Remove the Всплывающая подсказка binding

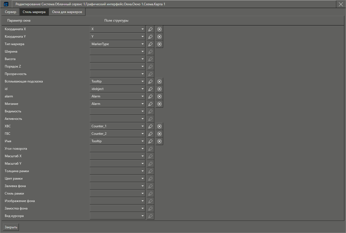point(159,81)
